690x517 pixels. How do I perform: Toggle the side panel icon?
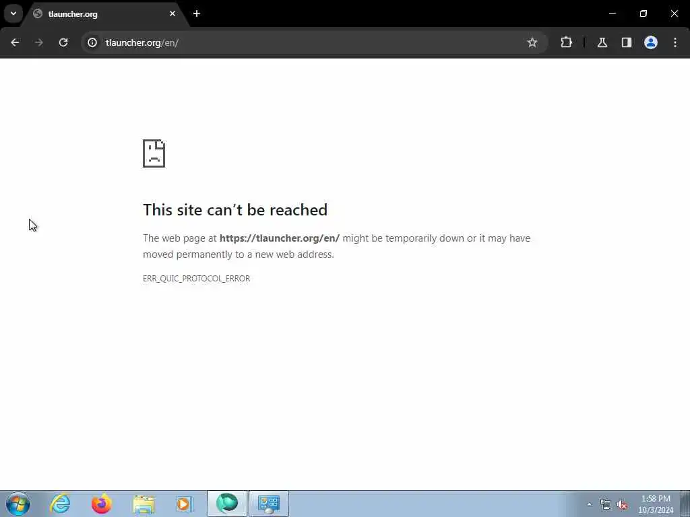tap(627, 42)
